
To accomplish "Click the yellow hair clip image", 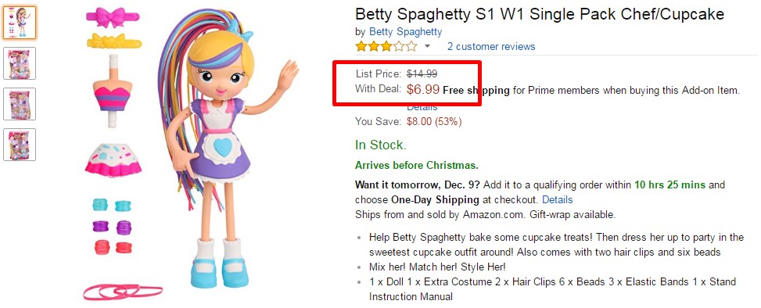I will click(114, 41).
